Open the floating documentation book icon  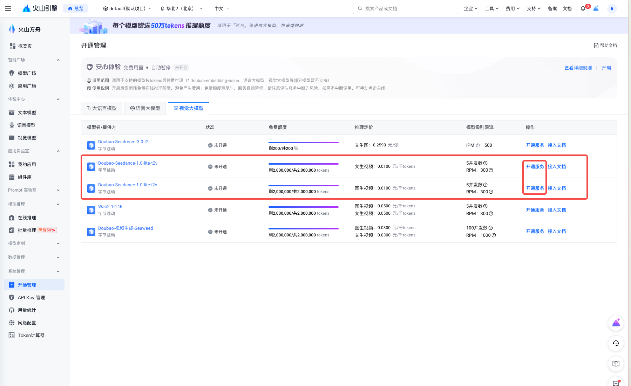(x=616, y=364)
